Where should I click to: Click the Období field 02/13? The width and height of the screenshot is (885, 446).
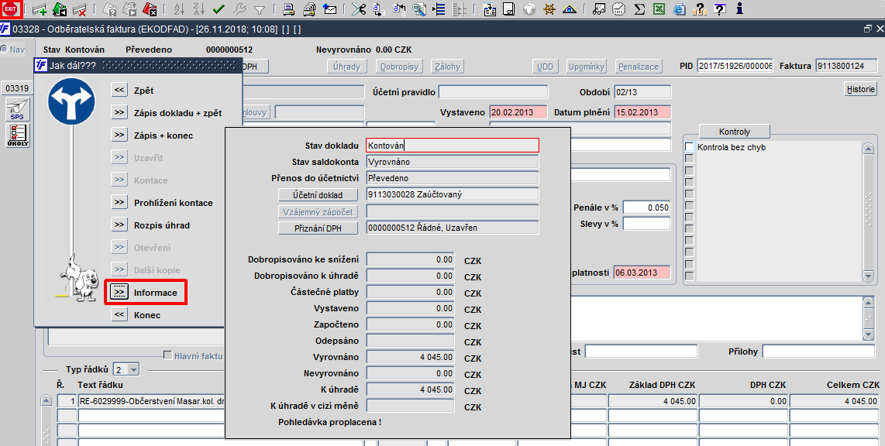pos(643,92)
